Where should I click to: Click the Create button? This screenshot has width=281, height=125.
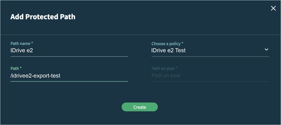(140, 107)
